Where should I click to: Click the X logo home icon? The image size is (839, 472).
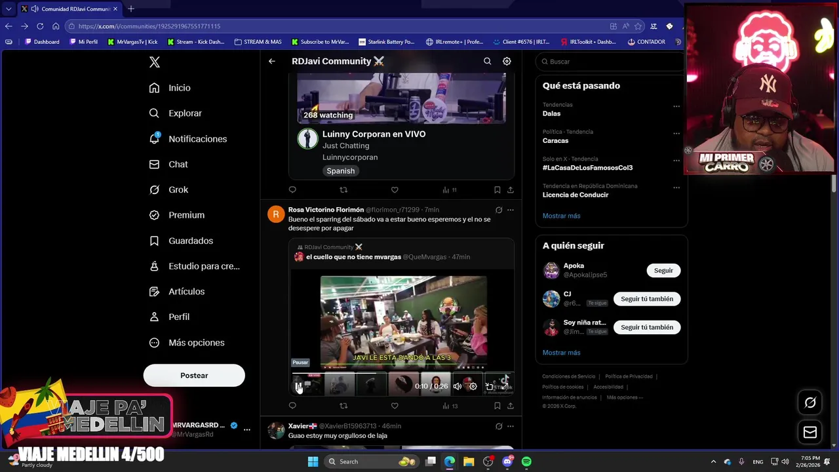click(154, 62)
